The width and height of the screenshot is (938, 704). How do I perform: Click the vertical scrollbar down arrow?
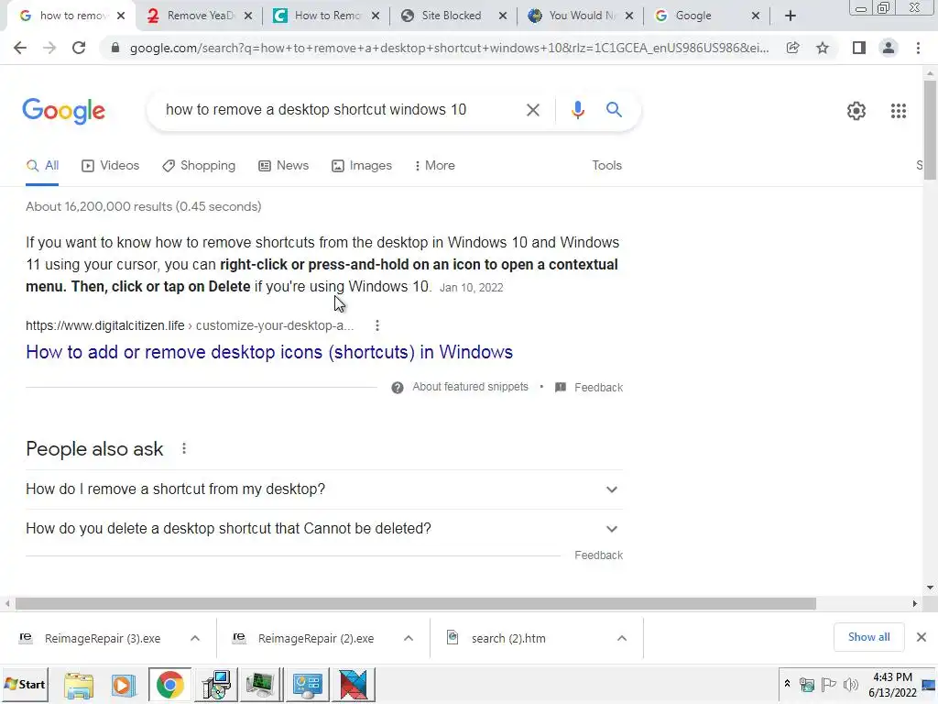[930, 588]
